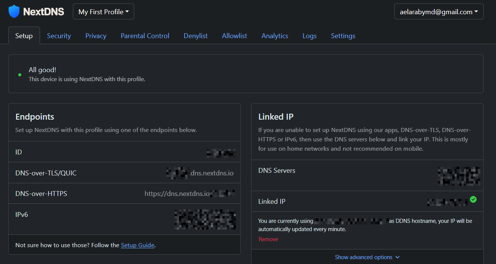The image size is (496, 264).
Task: Click the NextDNS shield logo icon
Action: coord(14,12)
